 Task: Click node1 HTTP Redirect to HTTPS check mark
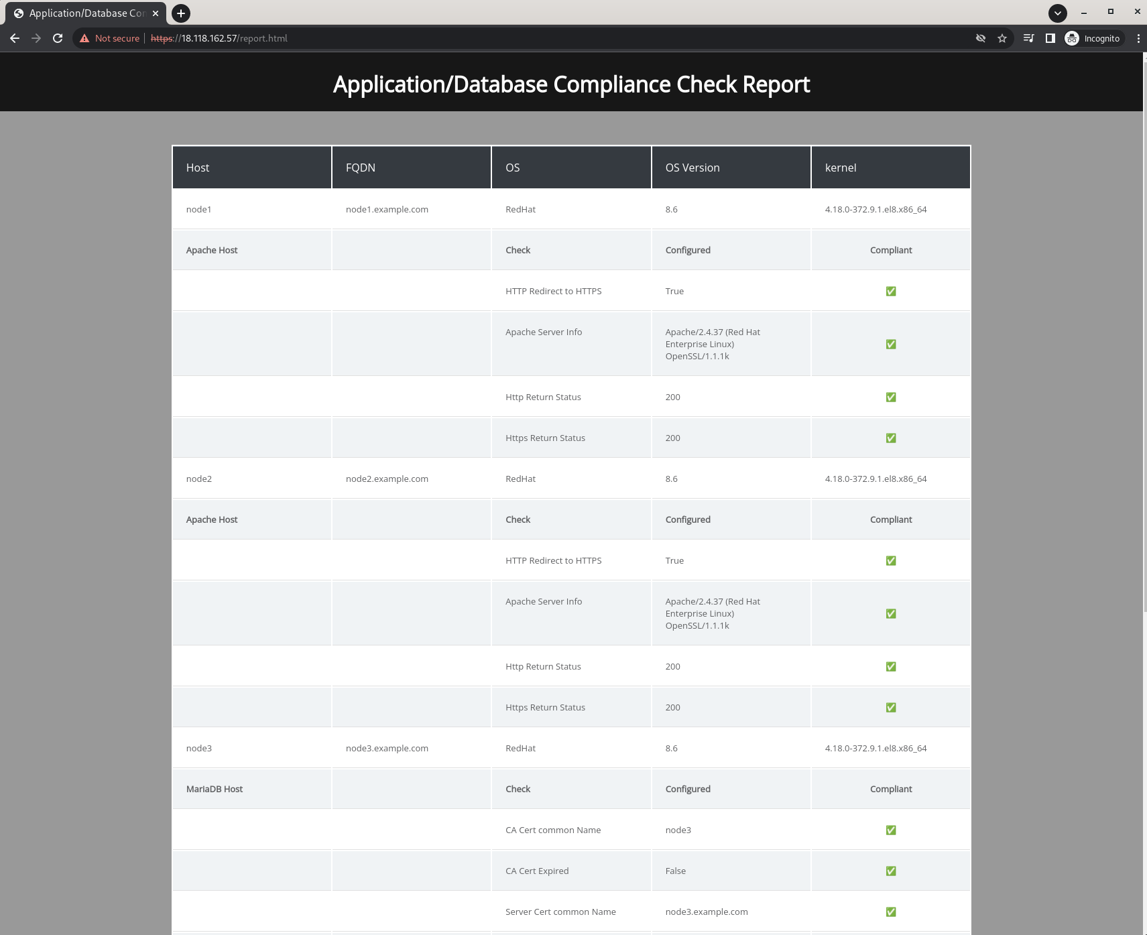pos(891,291)
